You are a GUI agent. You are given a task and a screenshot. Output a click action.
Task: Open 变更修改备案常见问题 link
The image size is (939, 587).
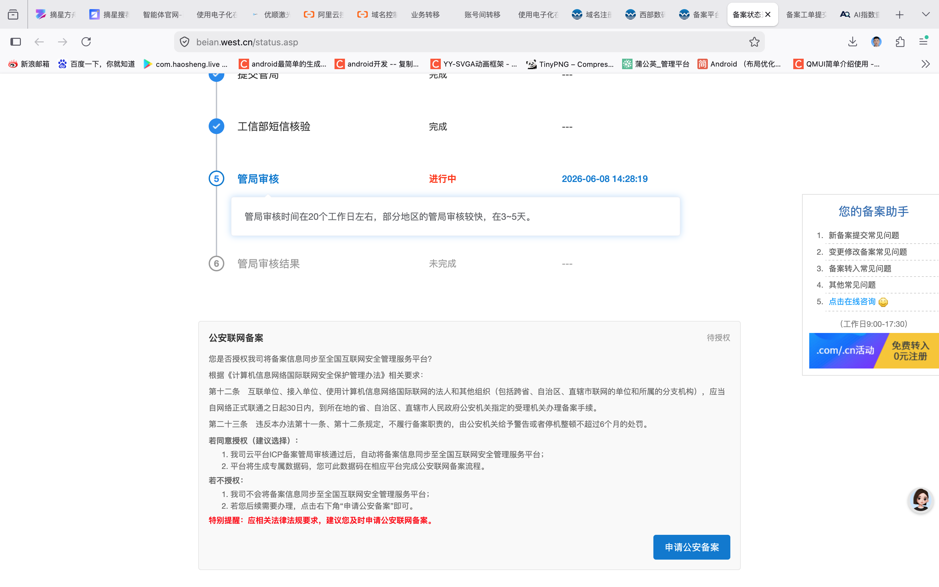868,252
